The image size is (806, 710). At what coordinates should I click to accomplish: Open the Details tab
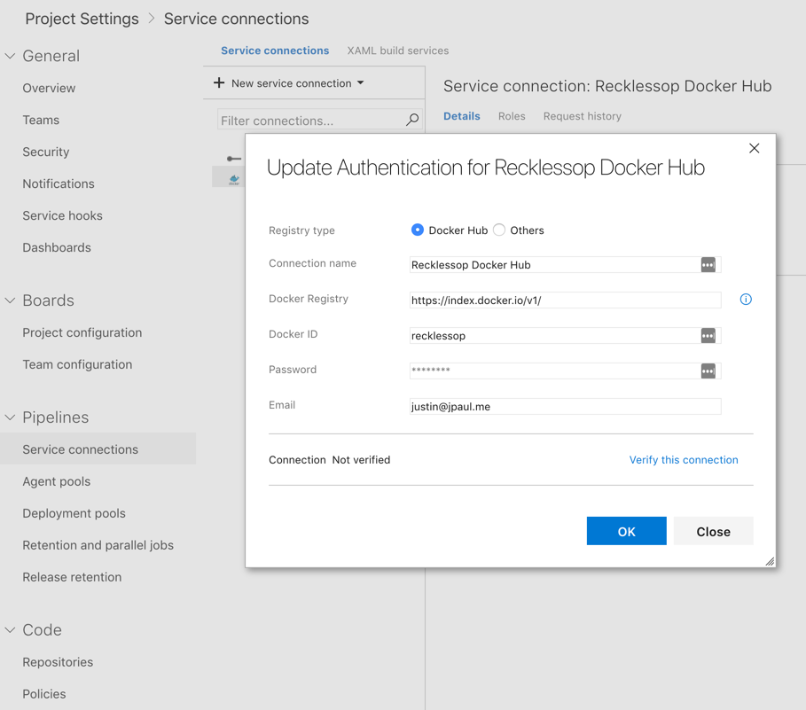pos(462,116)
